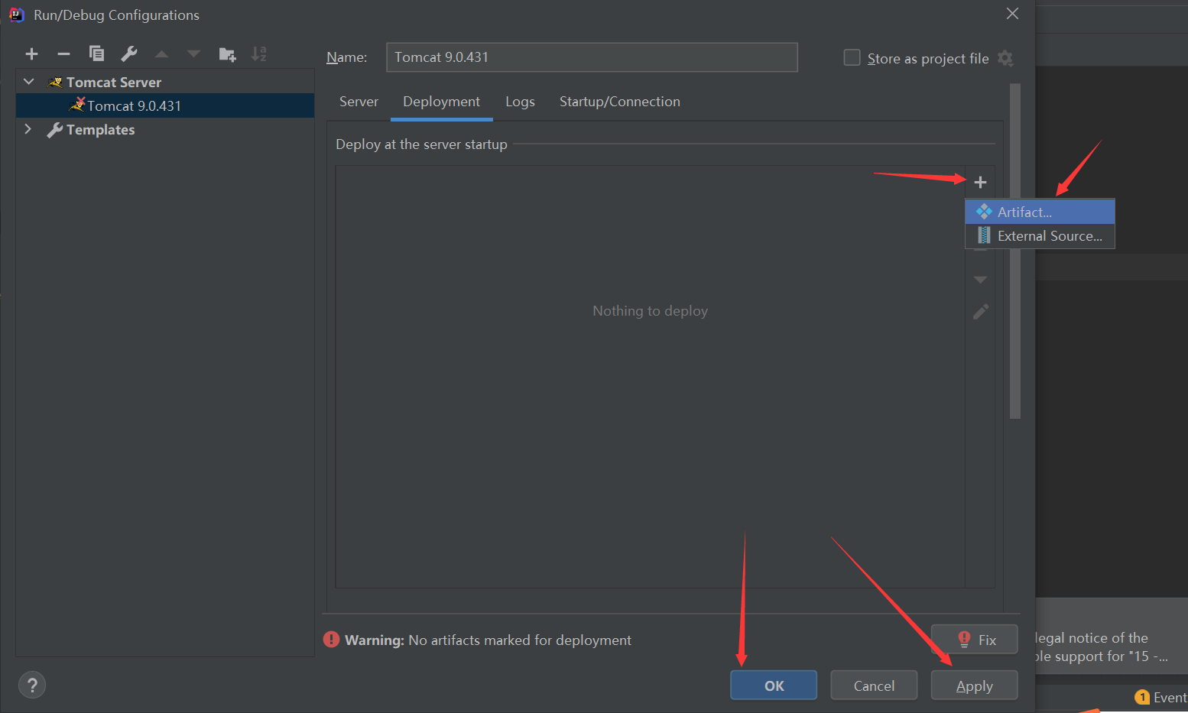
Task: Choose External Source... from the popup menu
Action: tap(1040, 236)
